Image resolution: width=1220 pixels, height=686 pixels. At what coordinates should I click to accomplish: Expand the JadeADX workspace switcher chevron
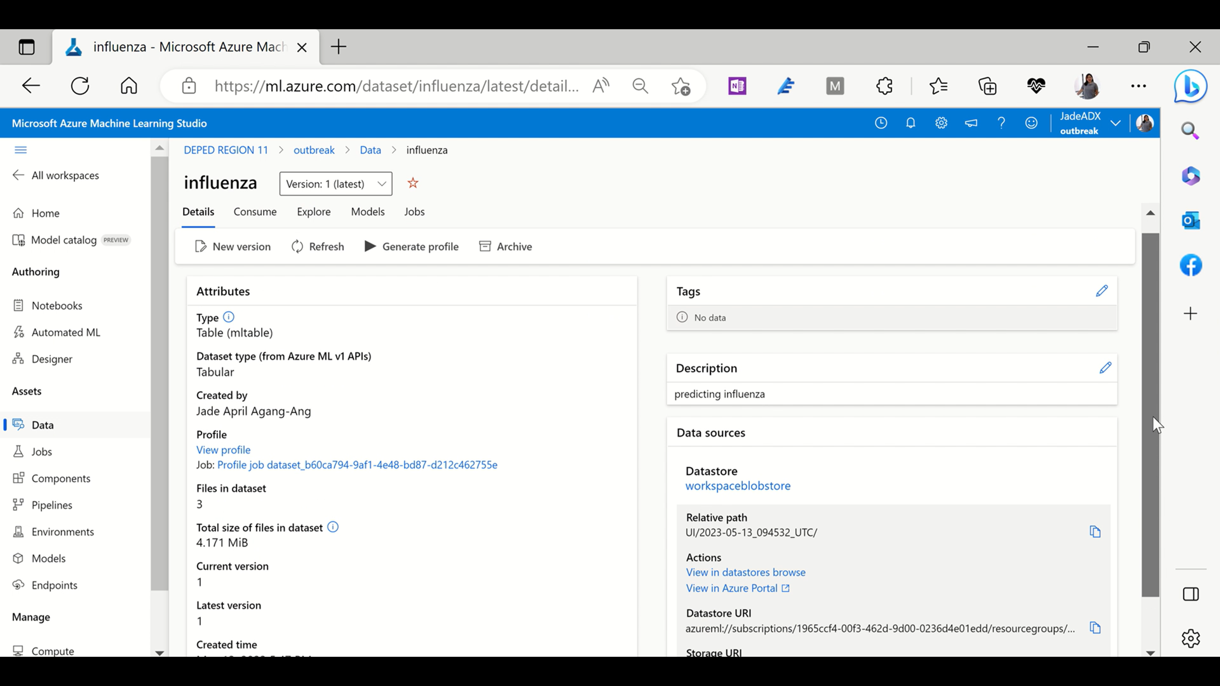click(1115, 123)
